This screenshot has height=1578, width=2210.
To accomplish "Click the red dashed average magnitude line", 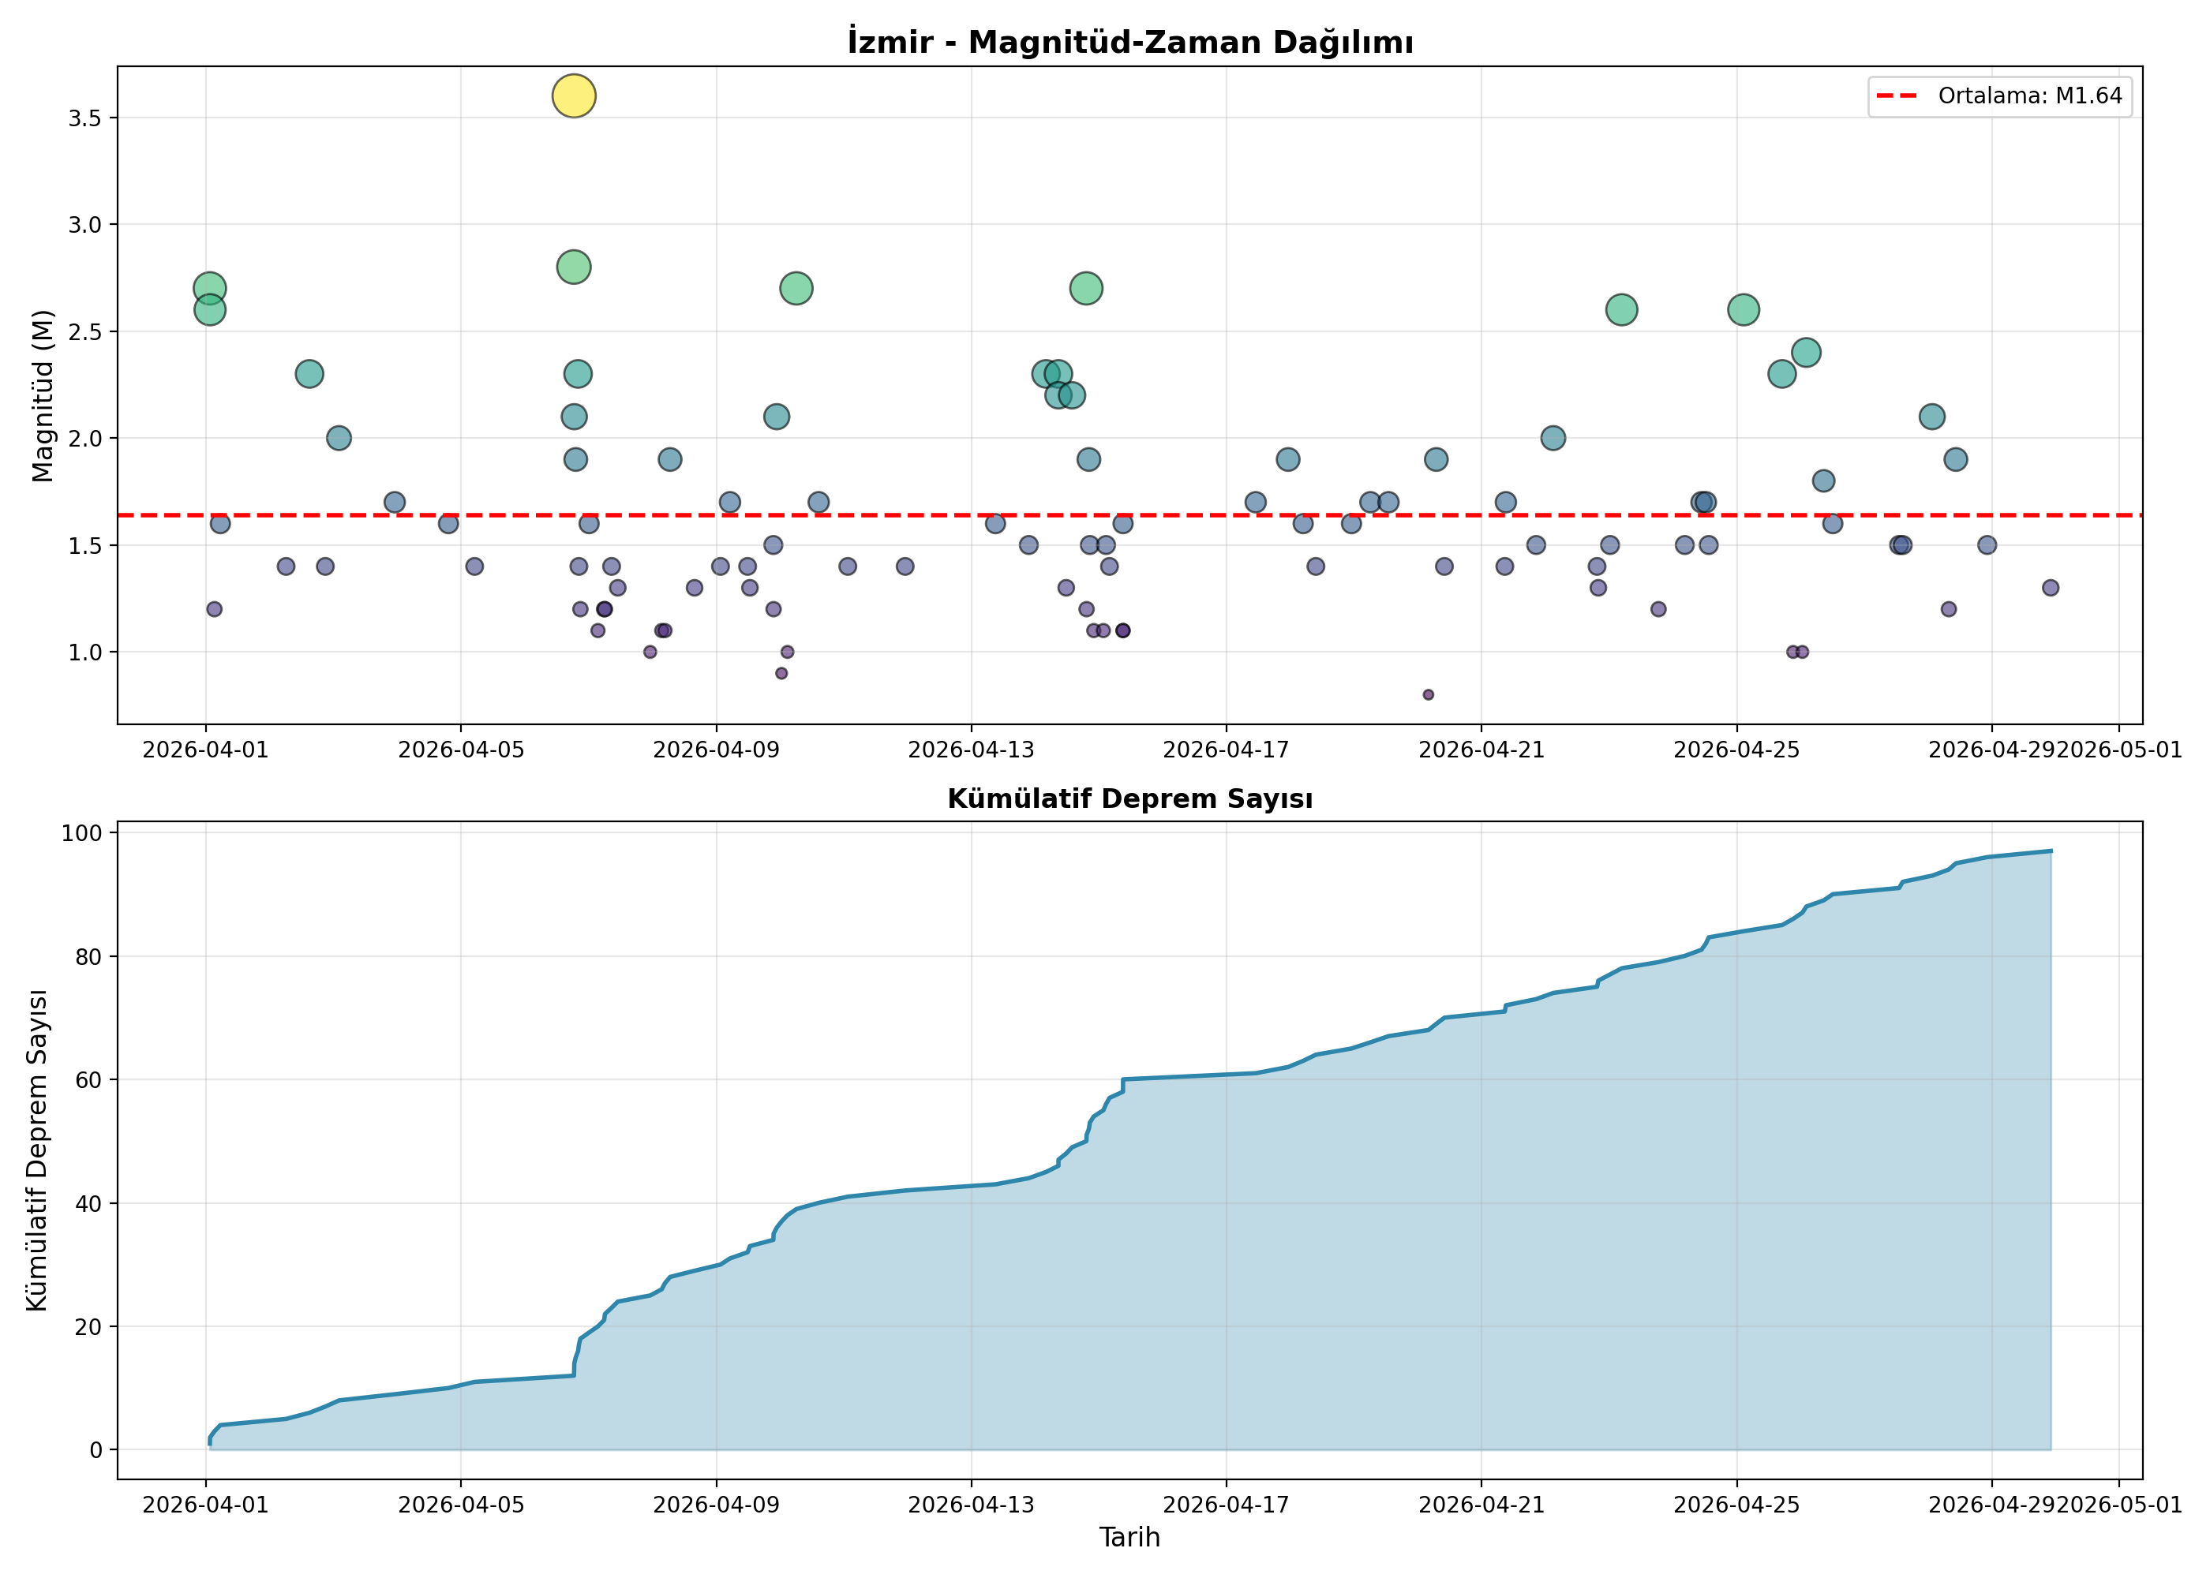I will (1129, 515).
